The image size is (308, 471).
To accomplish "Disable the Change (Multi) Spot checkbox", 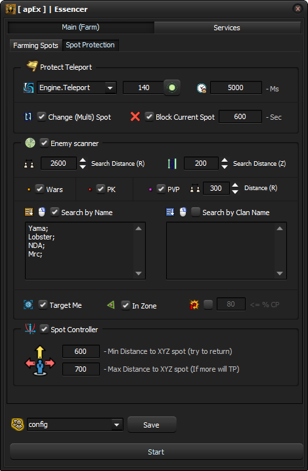I will (41, 116).
